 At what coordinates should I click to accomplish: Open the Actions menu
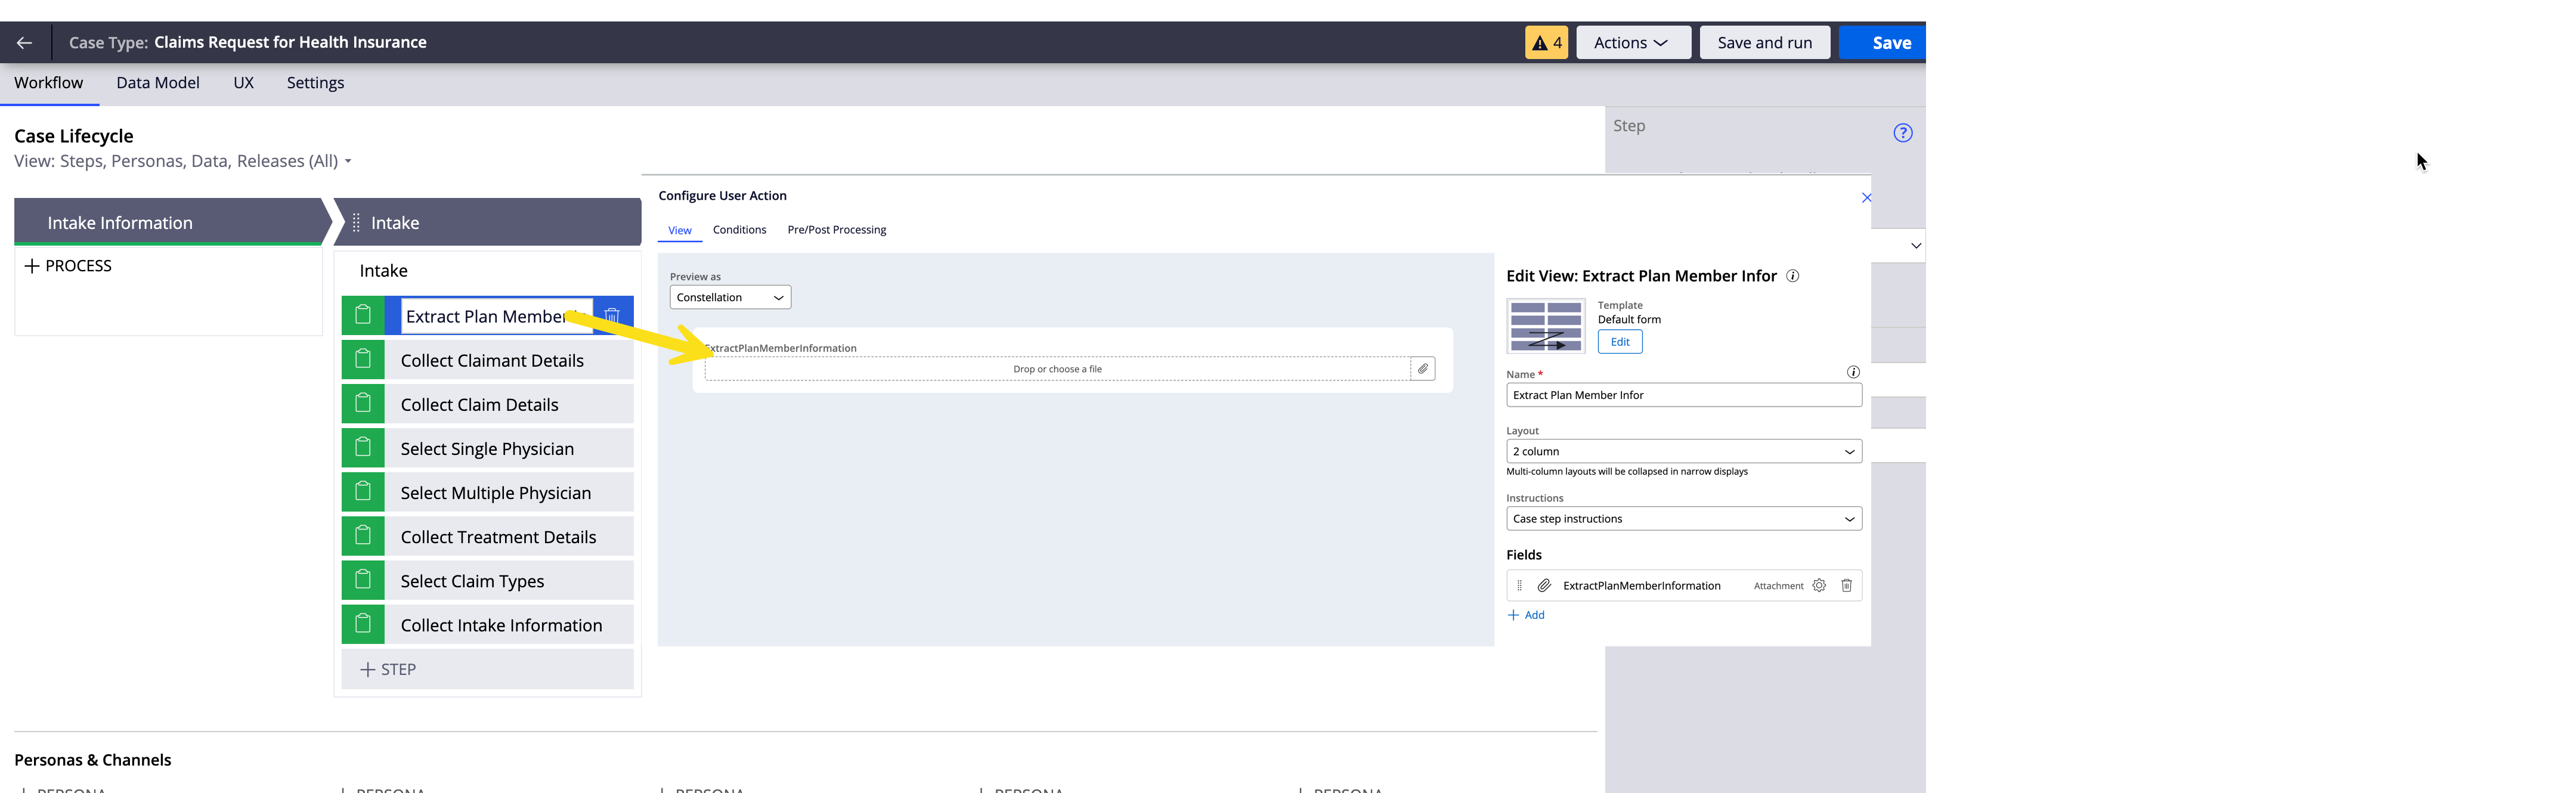pos(1632,43)
